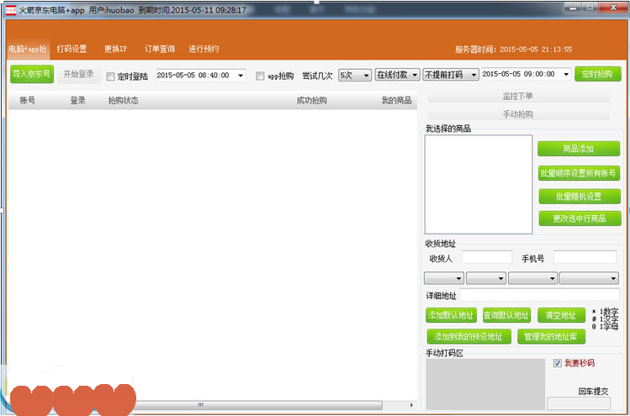Open the third address region dropdown
The width and height of the screenshot is (630, 416).
click(x=532, y=278)
